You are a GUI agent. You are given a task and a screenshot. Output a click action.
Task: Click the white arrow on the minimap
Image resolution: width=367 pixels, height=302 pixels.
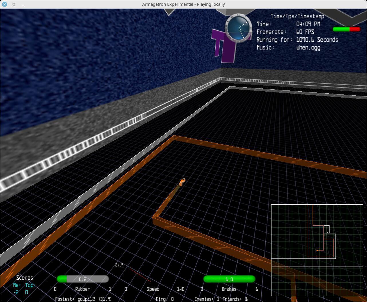(x=328, y=233)
